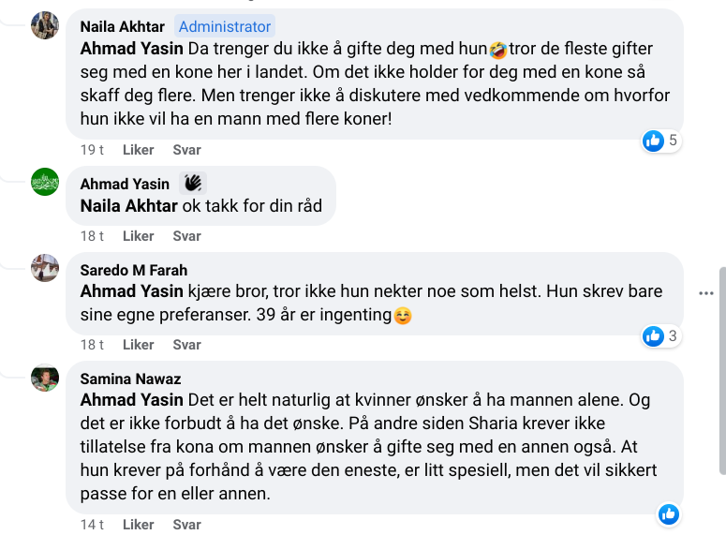Like Ahmad Yasin's reply comment

(x=139, y=236)
